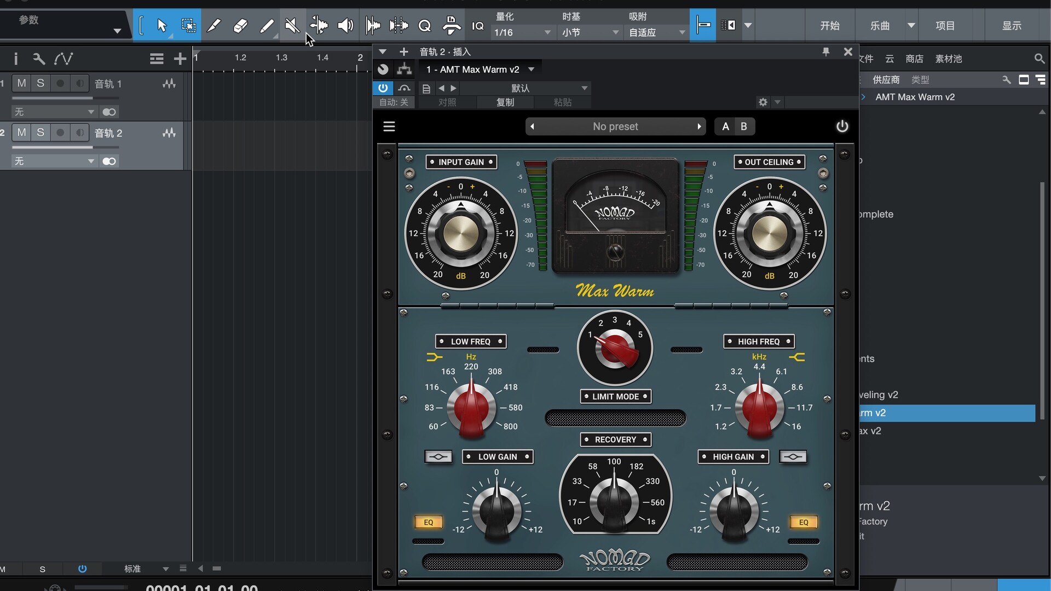This screenshot has height=591, width=1051.
Task: Solo 音轨 1 track
Action: [41, 83]
